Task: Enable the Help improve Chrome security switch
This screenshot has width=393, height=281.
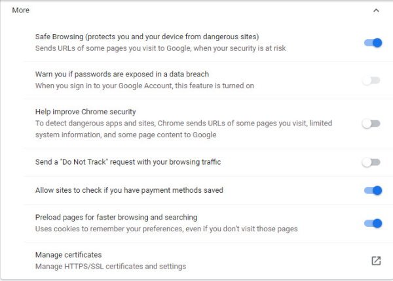Action: tap(371, 124)
